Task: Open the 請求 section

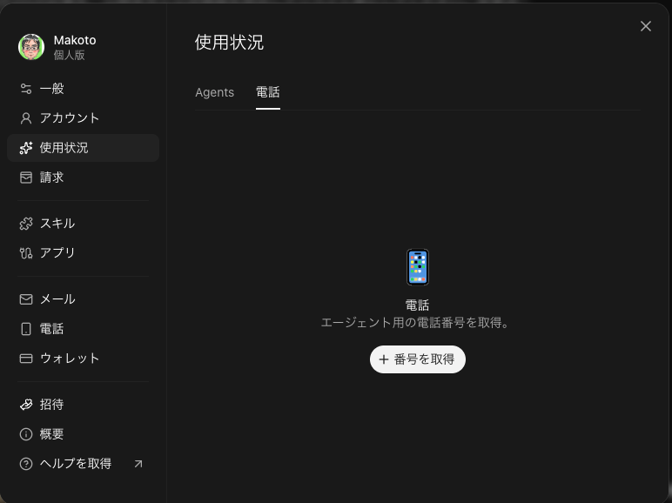Action: 84,178
